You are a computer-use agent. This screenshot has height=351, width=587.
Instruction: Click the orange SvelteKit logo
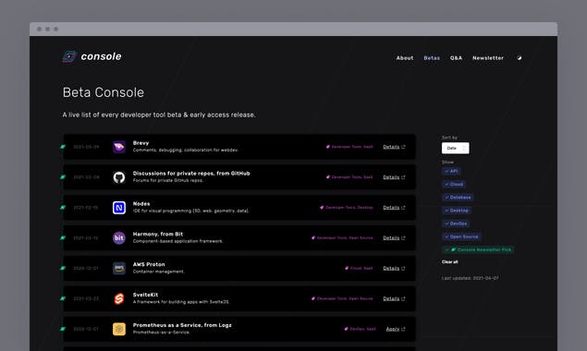point(119,298)
